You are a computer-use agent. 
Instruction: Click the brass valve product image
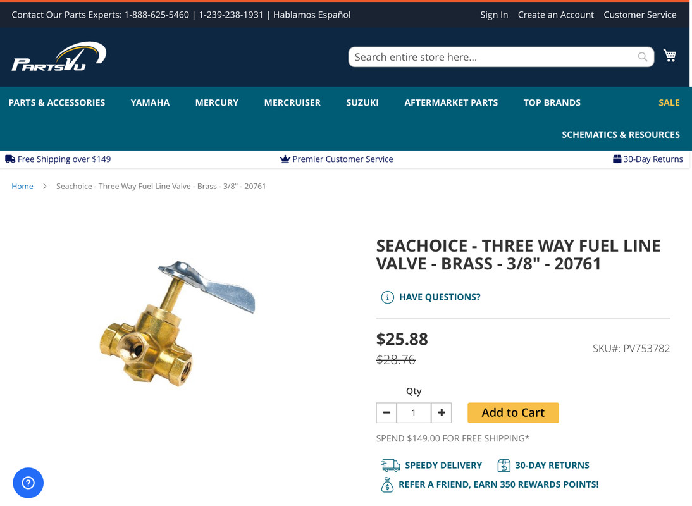tap(177, 324)
